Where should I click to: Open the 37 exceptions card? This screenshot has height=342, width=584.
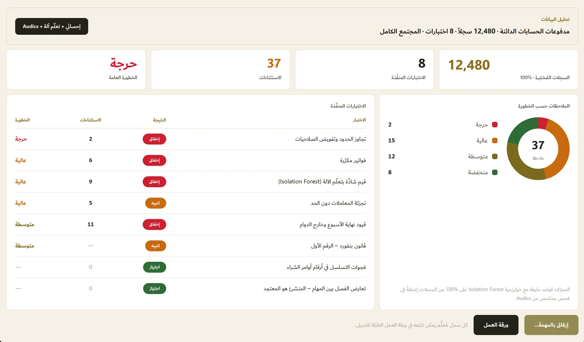[220, 70]
